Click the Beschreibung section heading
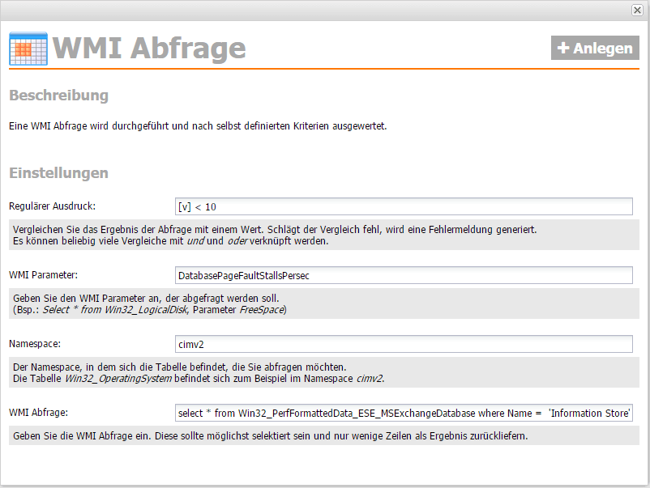 58,95
